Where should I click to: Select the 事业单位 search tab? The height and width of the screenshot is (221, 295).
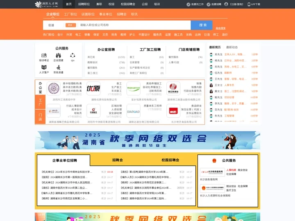tap(106, 14)
